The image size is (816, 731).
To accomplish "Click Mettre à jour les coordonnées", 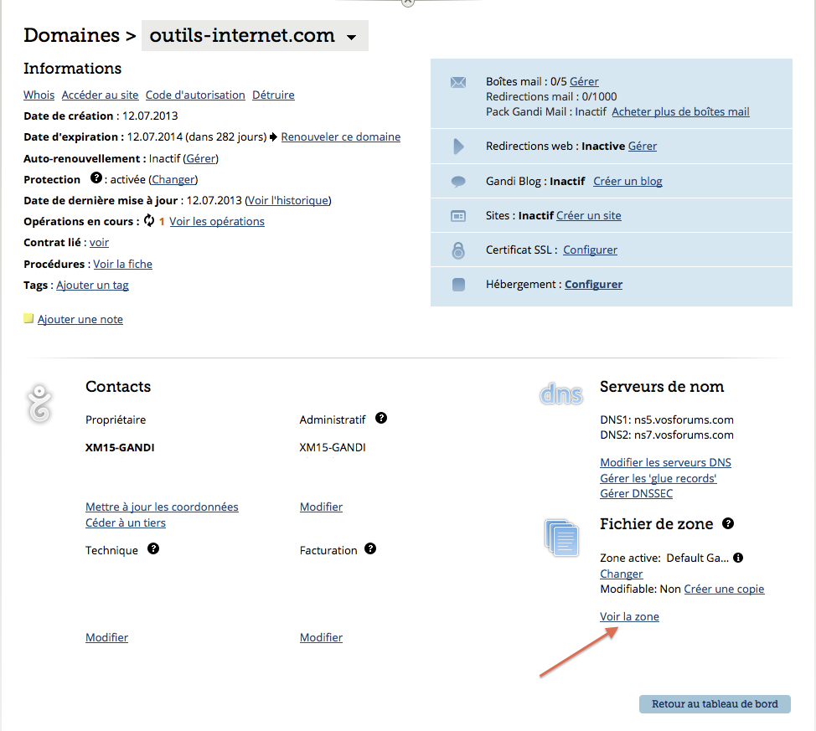I will pyautogui.click(x=162, y=507).
